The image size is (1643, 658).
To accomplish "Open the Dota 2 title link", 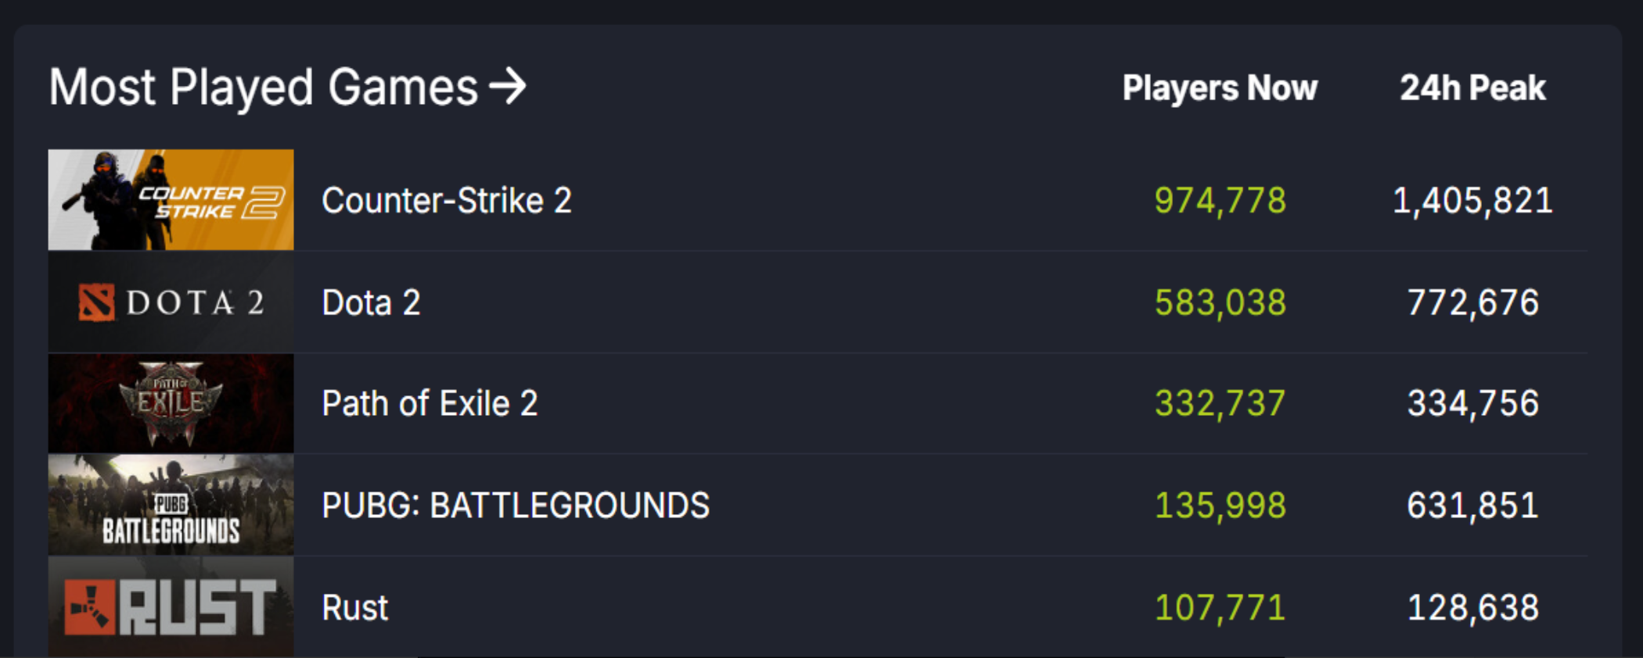I will pyautogui.click(x=371, y=302).
